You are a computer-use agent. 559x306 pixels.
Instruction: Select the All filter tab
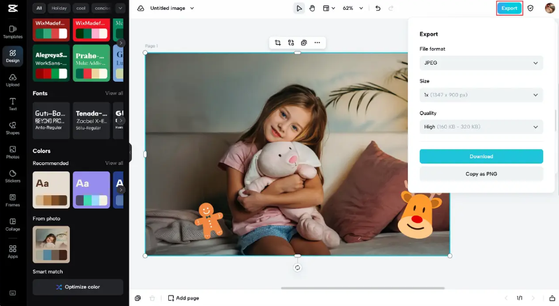(x=39, y=8)
